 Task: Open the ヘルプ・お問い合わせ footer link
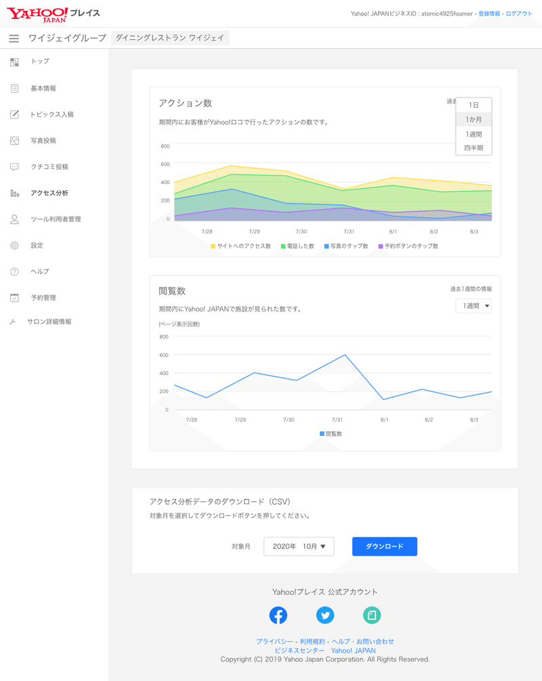[x=363, y=642]
